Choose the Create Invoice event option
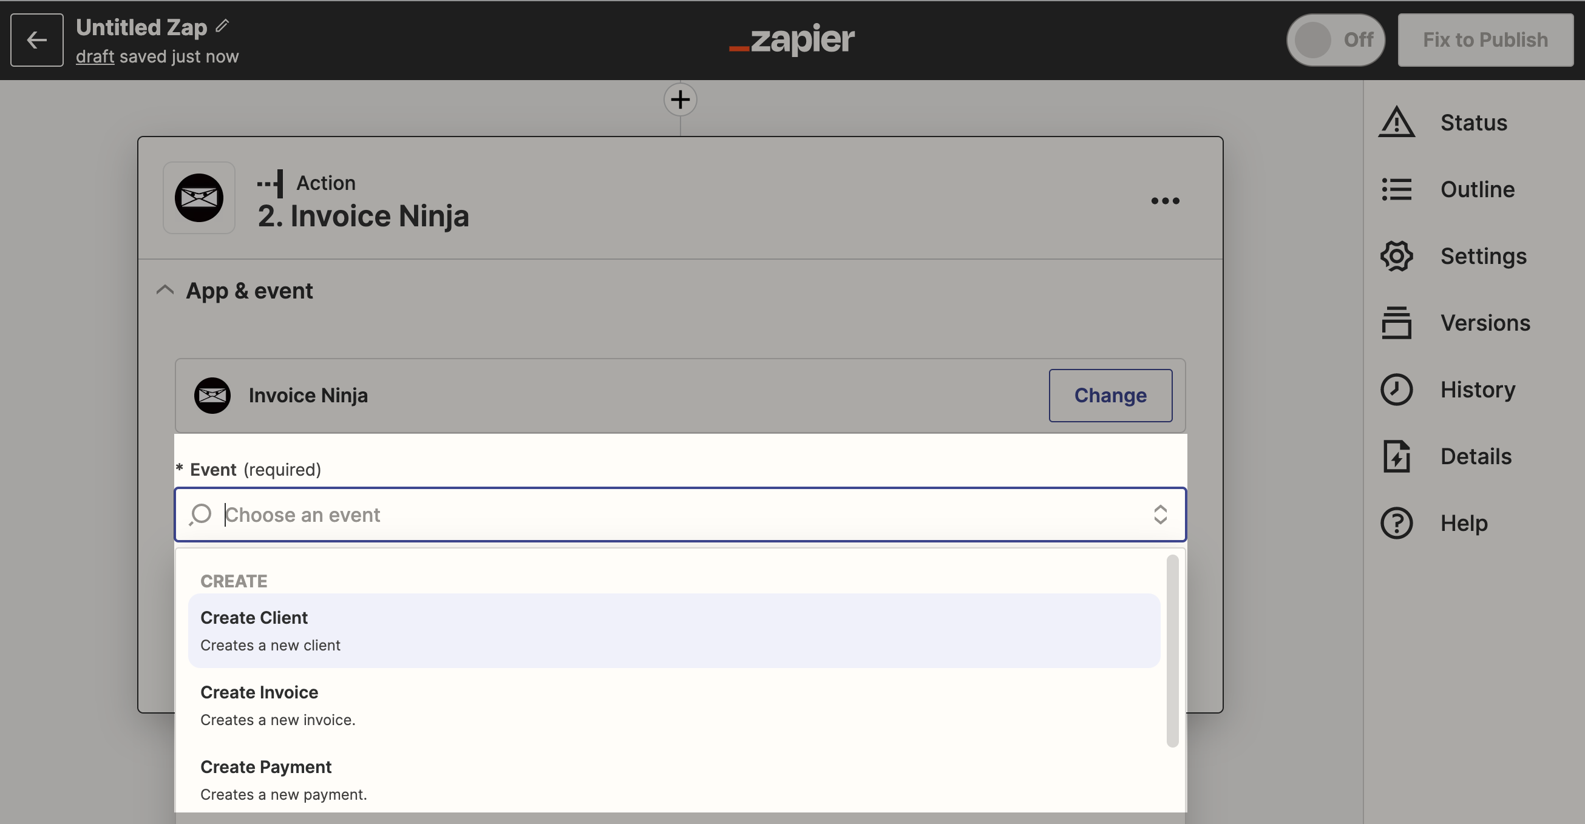The image size is (1585, 824). 674,705
